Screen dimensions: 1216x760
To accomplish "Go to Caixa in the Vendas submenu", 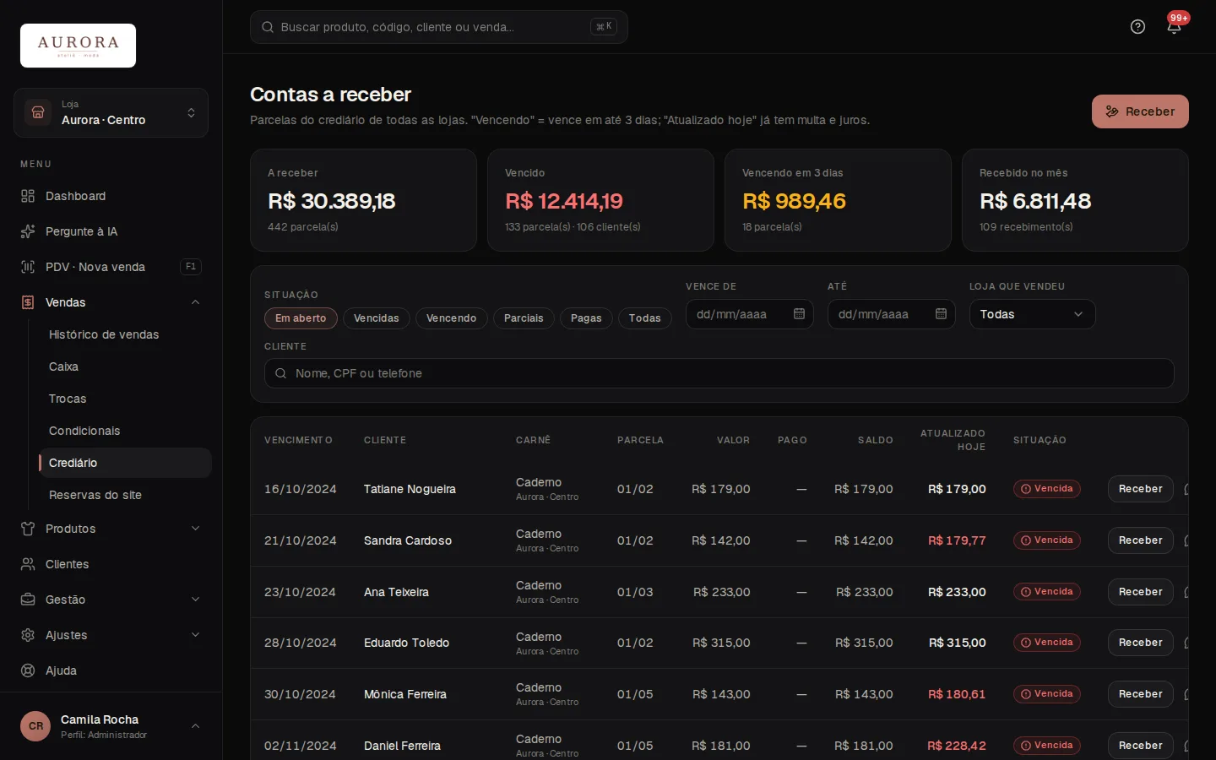I will pos(63,366).
